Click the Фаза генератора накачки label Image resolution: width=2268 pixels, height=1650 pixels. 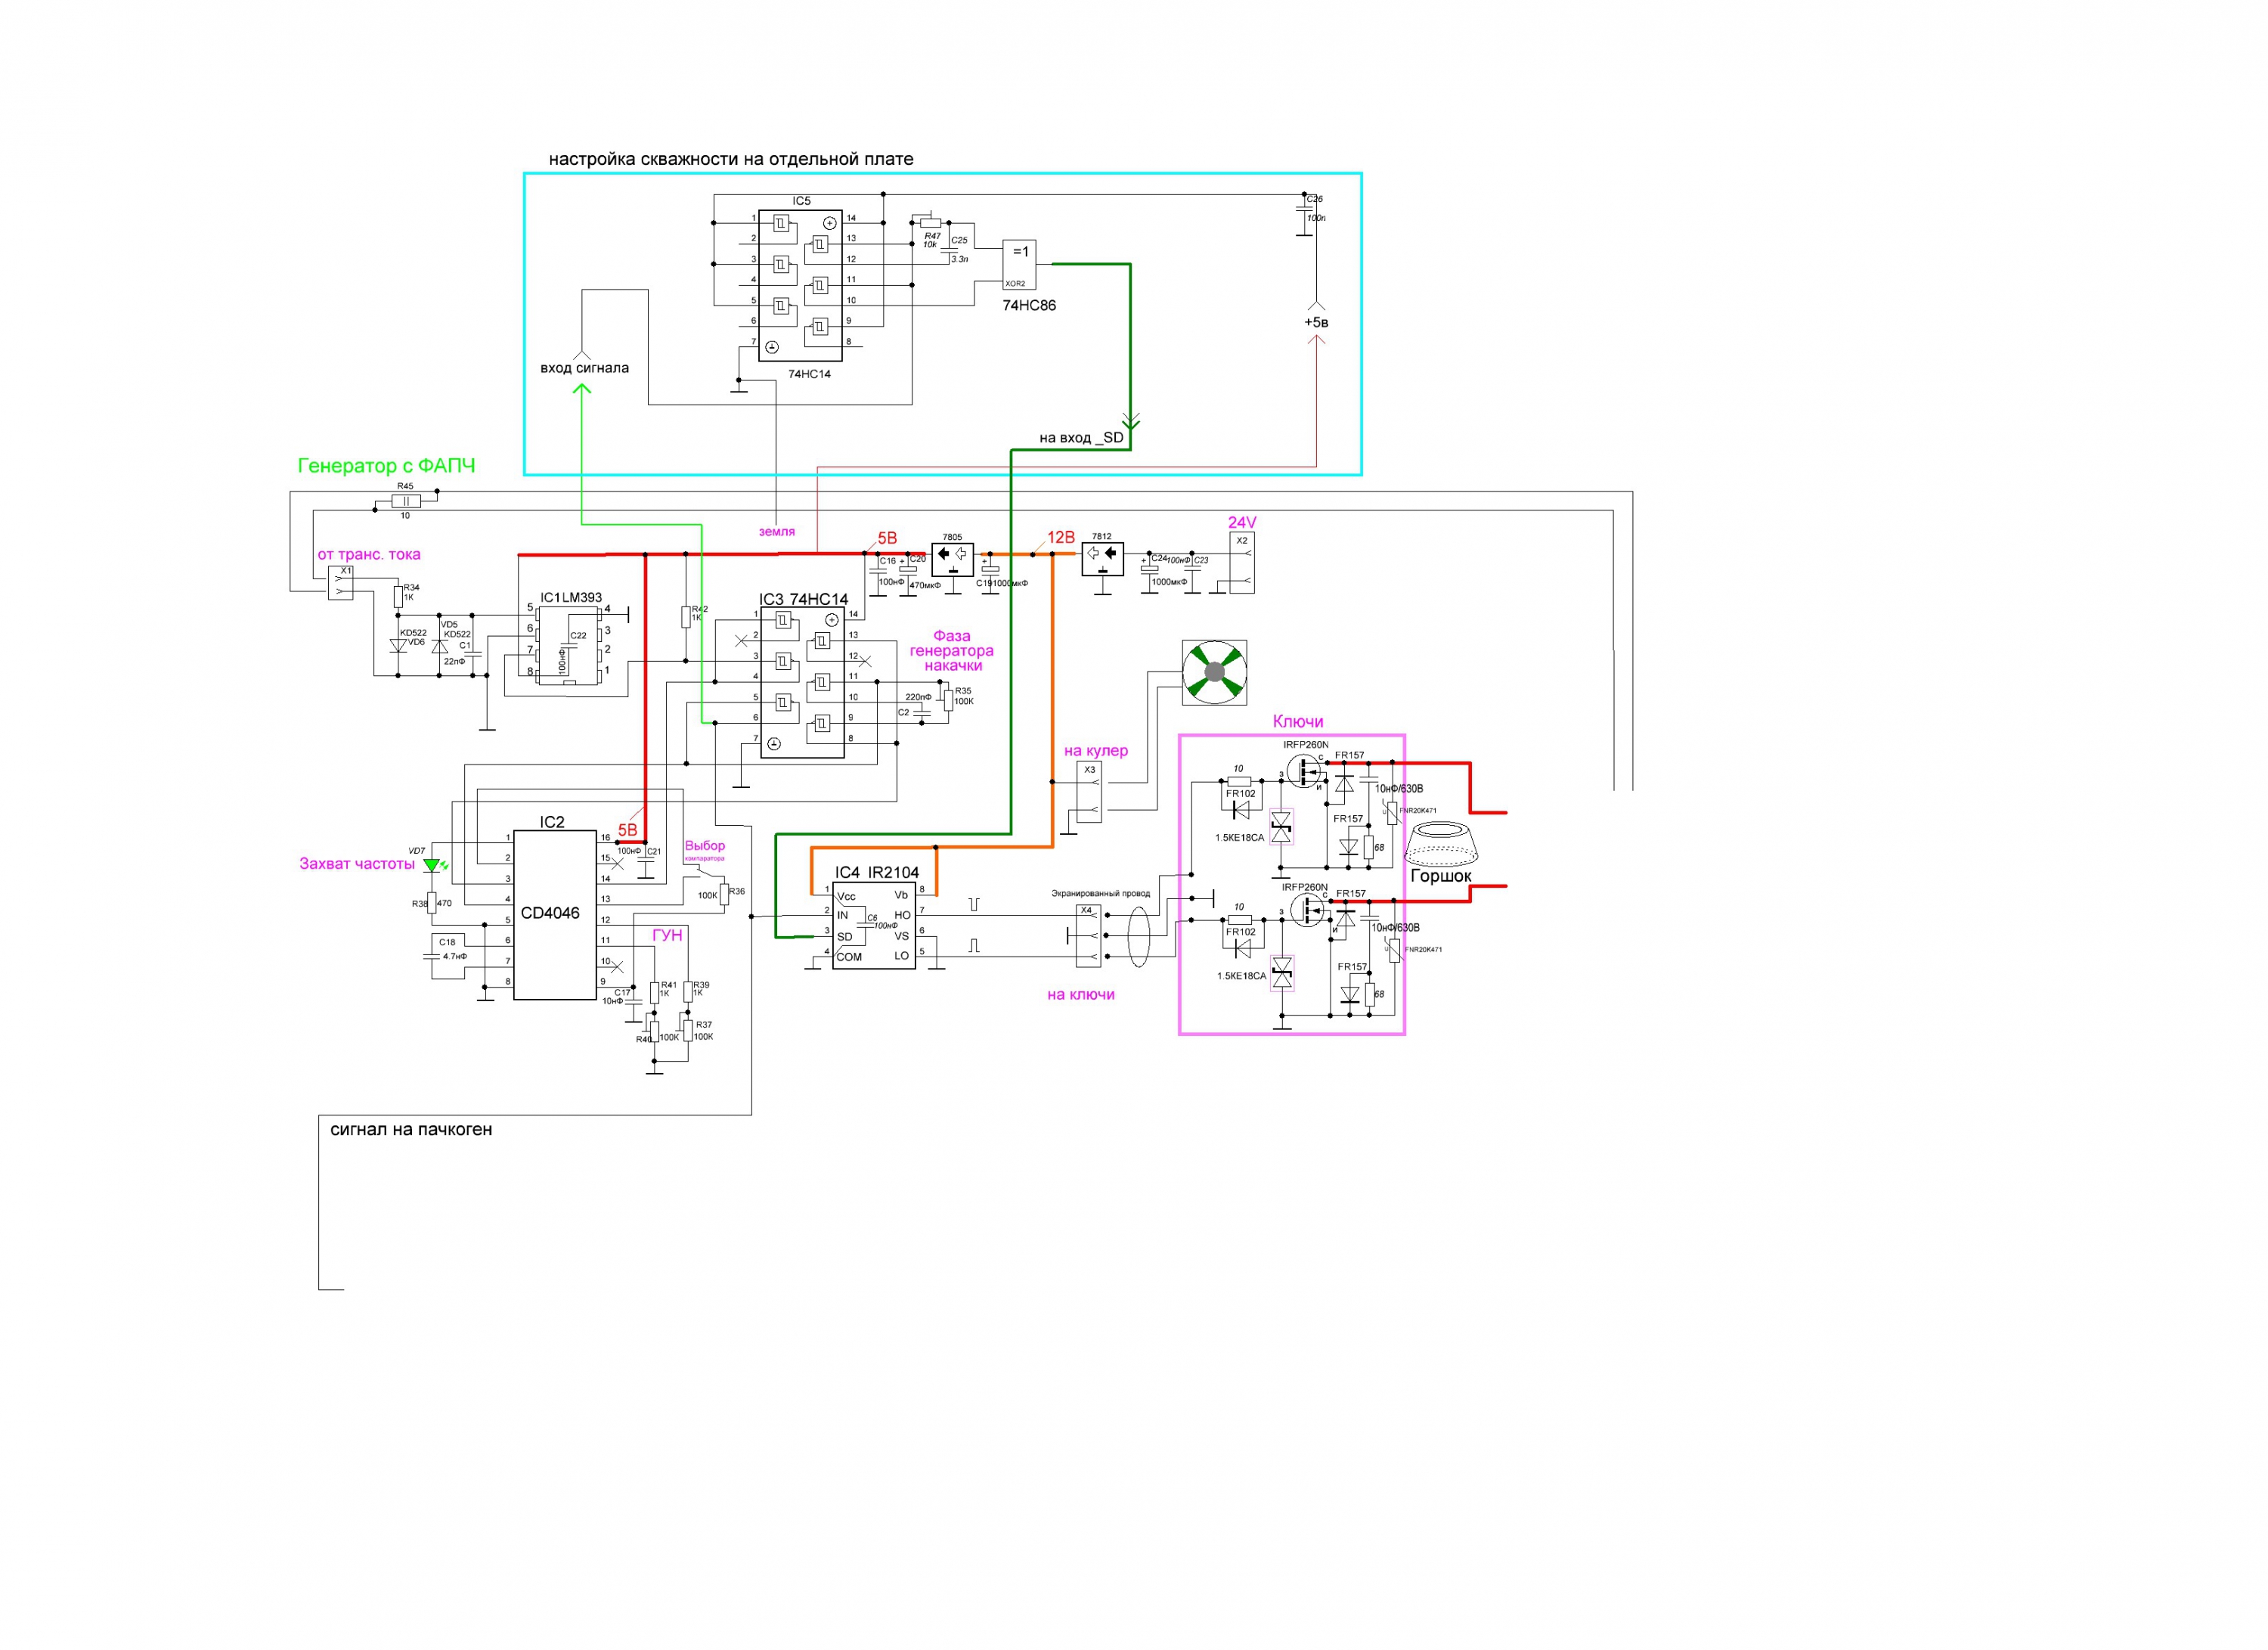point(952,651)
